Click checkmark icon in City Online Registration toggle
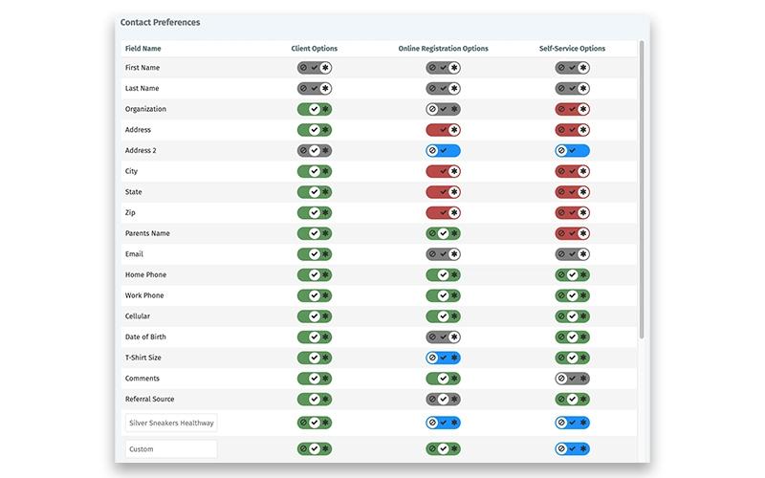 [x=444, y=171]
